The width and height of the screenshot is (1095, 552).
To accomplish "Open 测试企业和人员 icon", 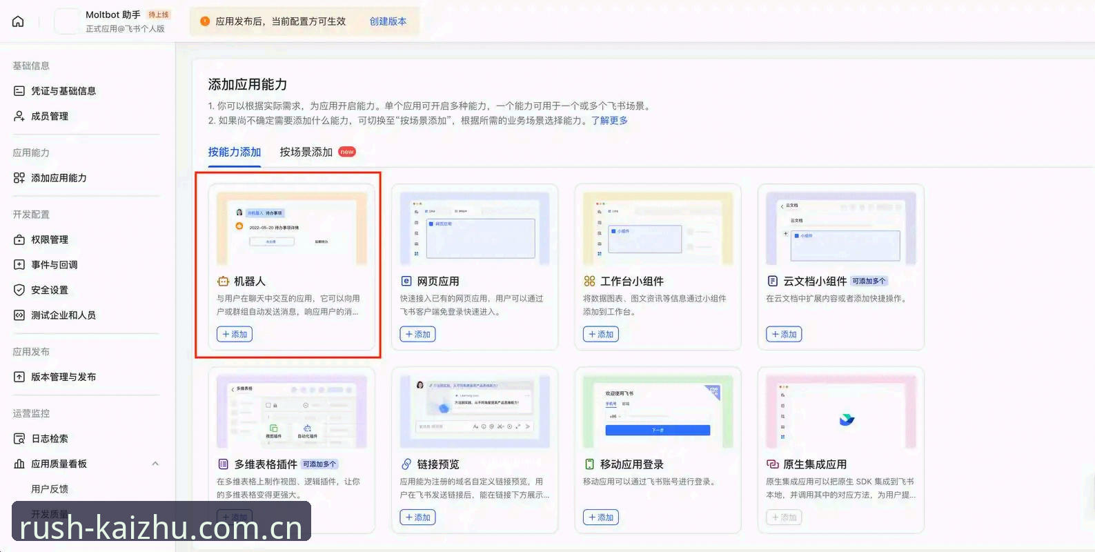I will coord(19,315).
